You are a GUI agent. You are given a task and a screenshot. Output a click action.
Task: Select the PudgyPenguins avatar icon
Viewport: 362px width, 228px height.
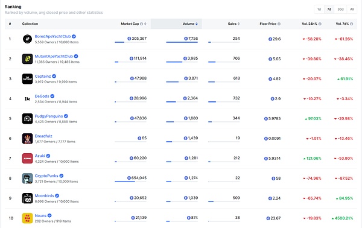27,119
